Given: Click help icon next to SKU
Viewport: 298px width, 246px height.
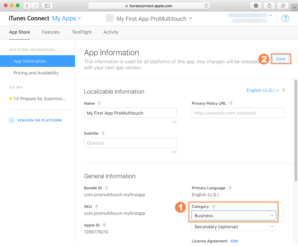Looking at the screenshot, I should [x=97, y=206].
